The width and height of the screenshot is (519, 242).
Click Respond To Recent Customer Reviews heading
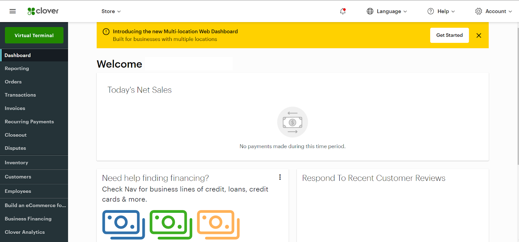pyautogui.click(x=374, y=178)
